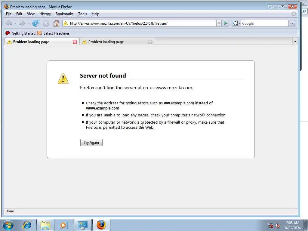Open the Tools menu
Viewport: 308px width, 231px height.
tap(82, 14)
